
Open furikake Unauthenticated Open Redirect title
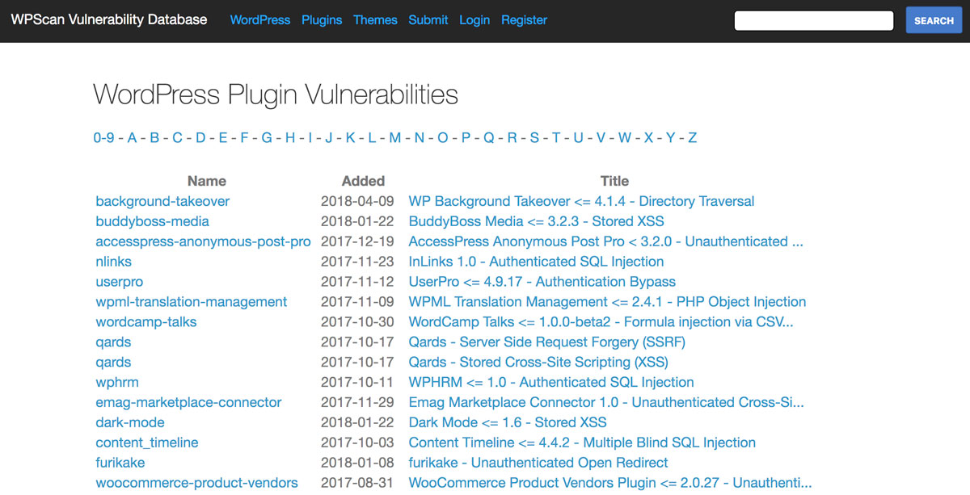click(538, 463)
